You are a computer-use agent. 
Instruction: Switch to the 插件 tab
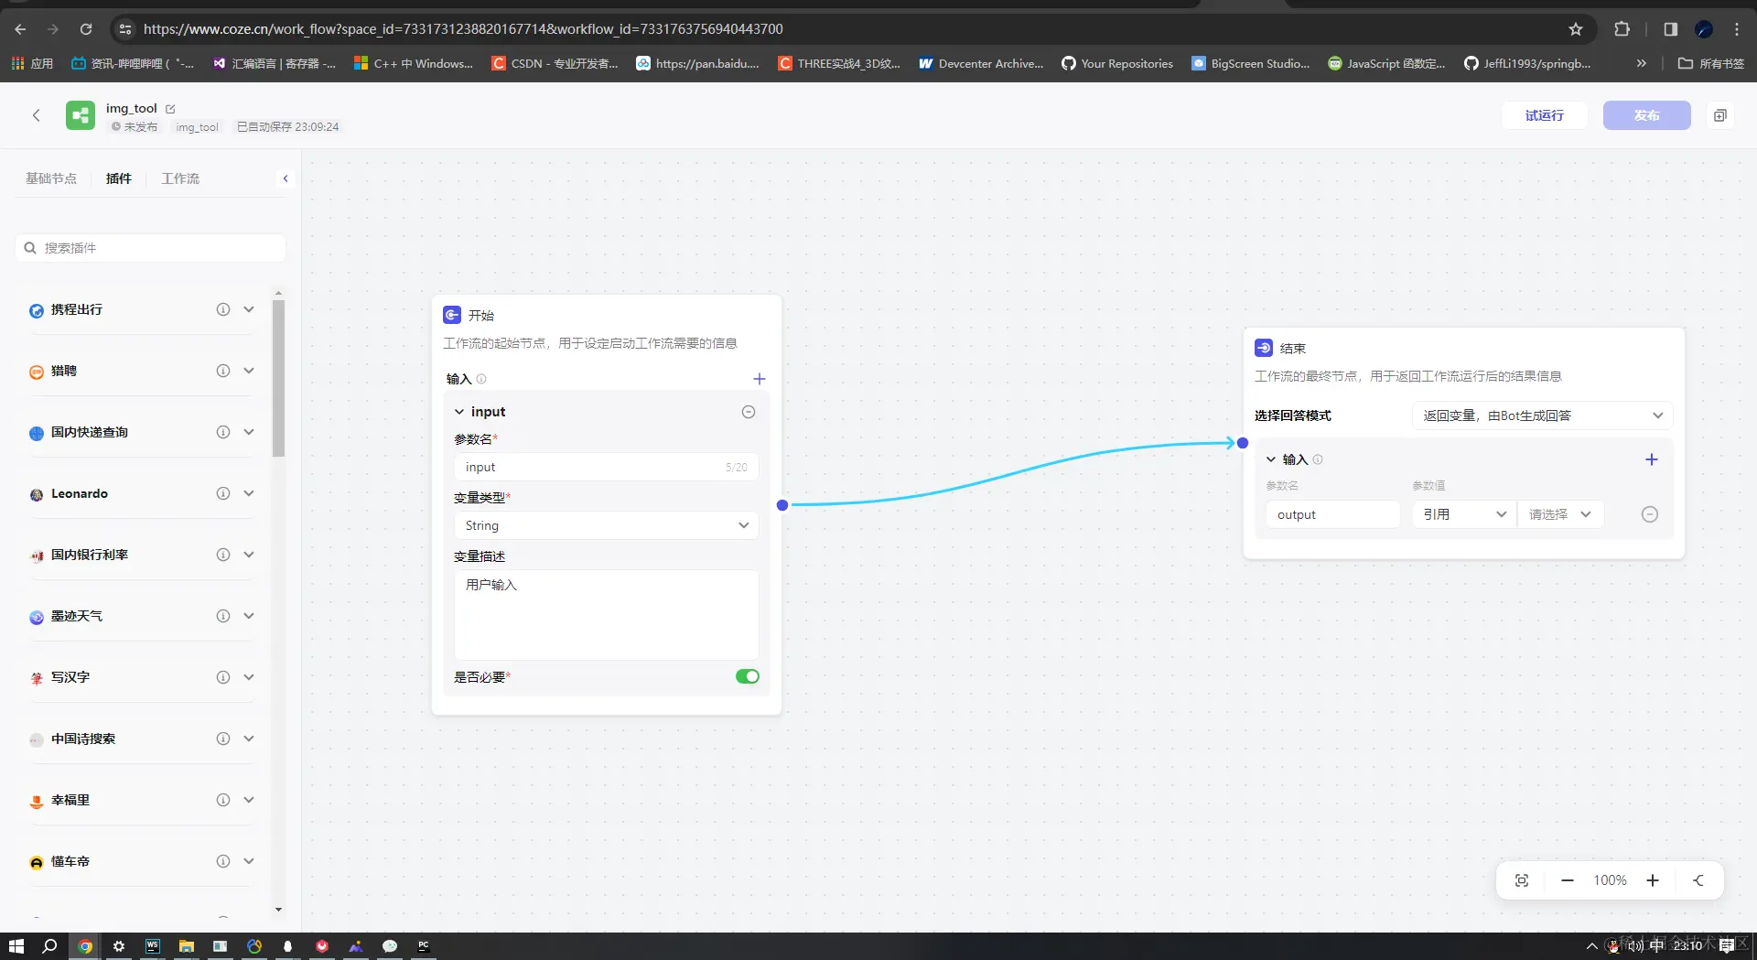click(119, 178)
